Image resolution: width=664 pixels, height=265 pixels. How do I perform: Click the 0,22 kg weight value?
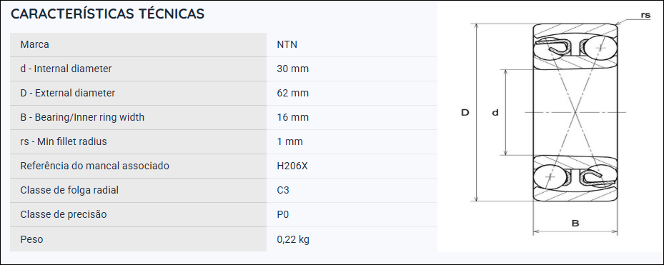[293, 239]
